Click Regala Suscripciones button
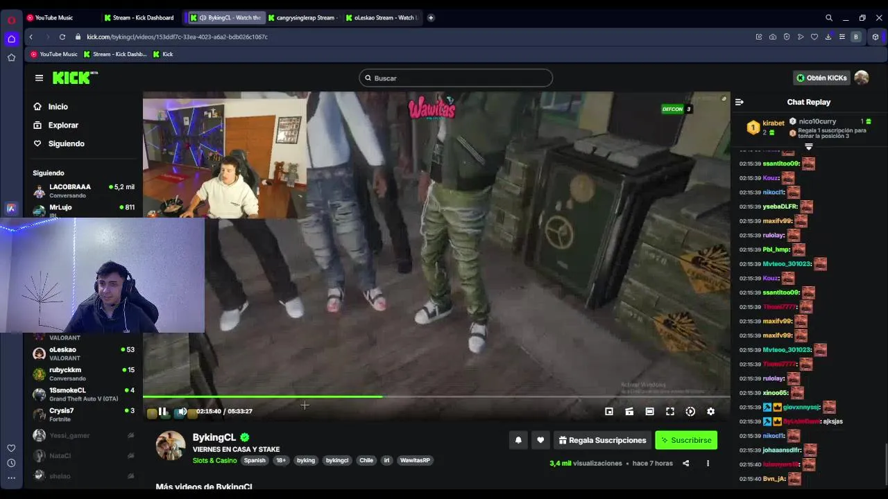Screen dimensions: 888x499 [x=602, y=440]
